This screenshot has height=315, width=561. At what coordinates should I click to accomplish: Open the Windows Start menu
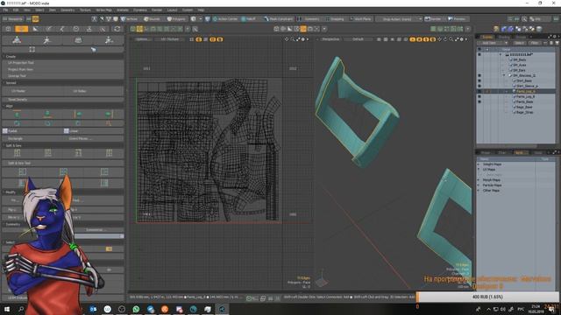[x=7, y=309]
